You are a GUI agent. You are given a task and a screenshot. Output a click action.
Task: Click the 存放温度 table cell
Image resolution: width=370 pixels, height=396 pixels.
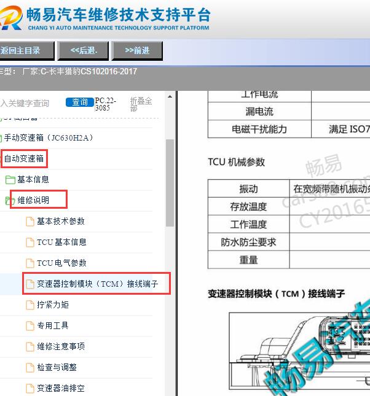pyautogui.click(x=248, y=206)
